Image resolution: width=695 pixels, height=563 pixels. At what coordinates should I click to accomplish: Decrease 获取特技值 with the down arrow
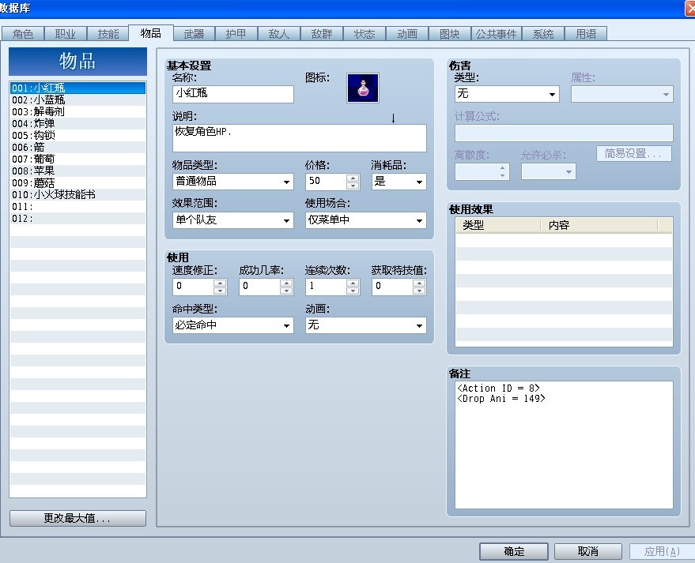(x=419, y=291)
